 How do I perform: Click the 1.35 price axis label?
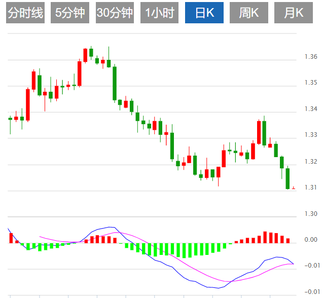coord(311,83)
